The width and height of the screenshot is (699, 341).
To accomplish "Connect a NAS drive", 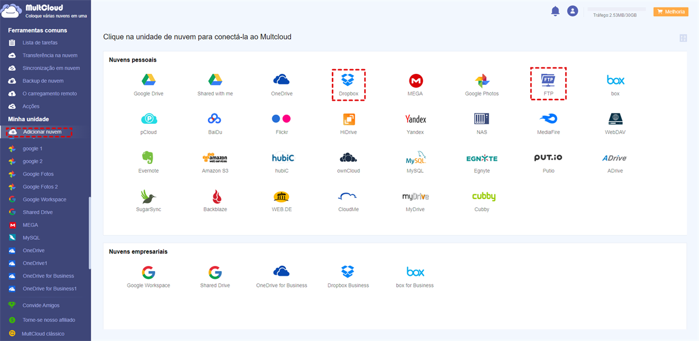I will coord(482,123).
